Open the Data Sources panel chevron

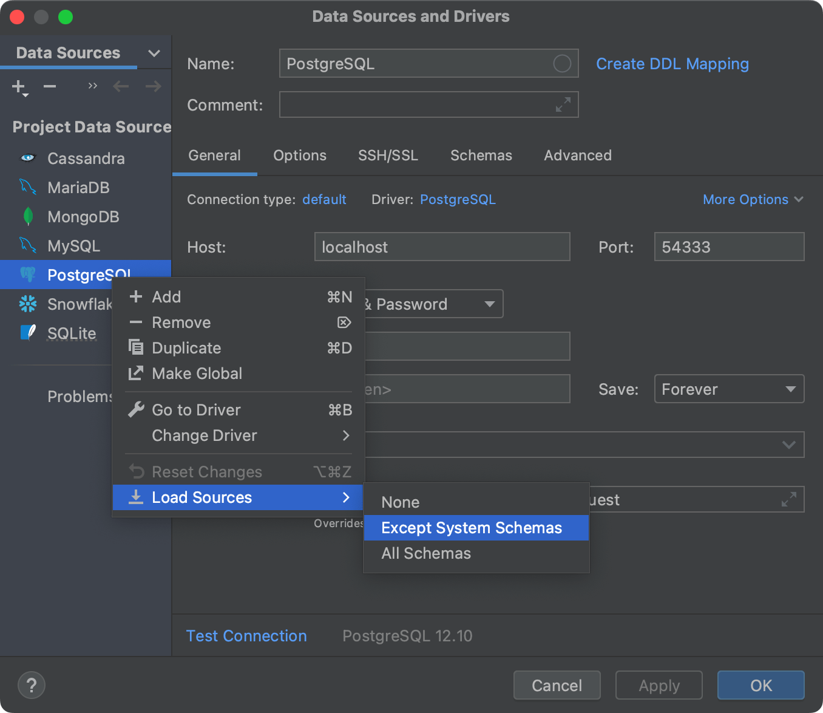pyautogui.click(x=154, y=53)
